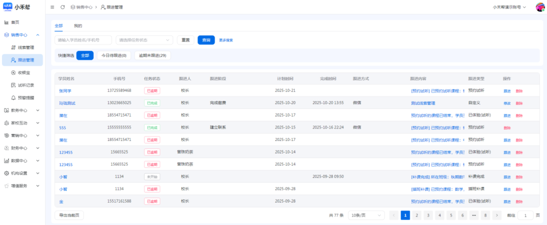Select the 今日待跟进(0) quick filter
The image size is (547, 225).
tap(114, 55)
